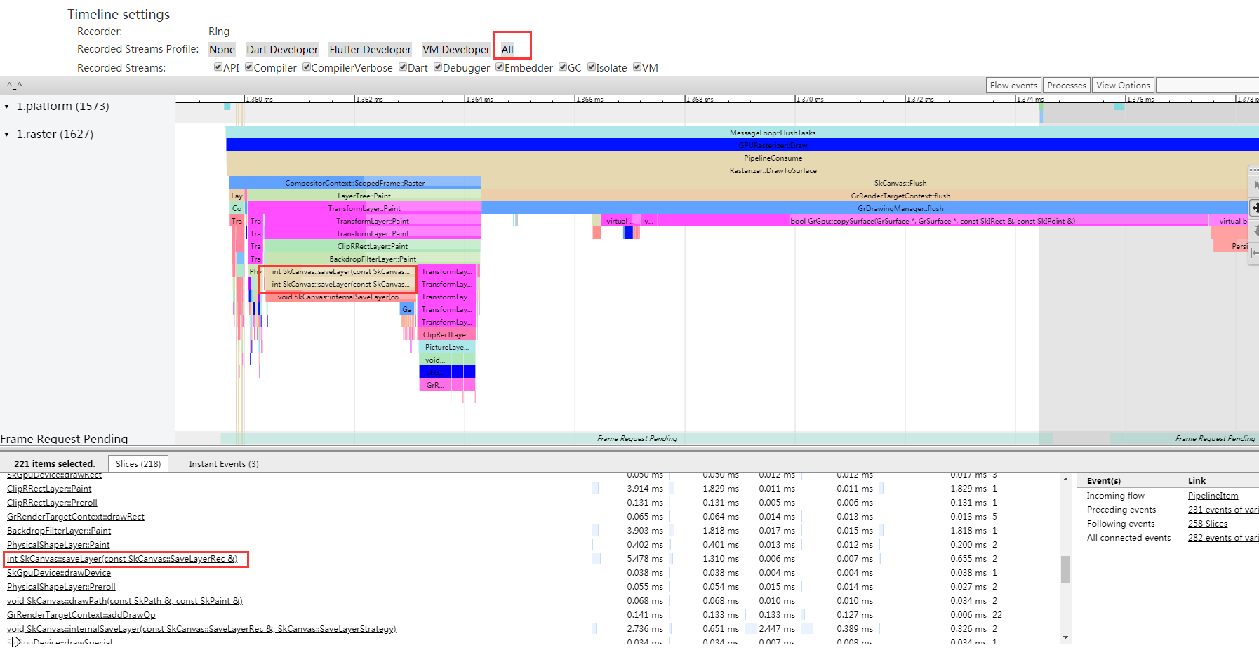The image size is (1259, 650).
Task: Click the slices table scrollbar up arrow
Action: click(x=1065, y=480)
